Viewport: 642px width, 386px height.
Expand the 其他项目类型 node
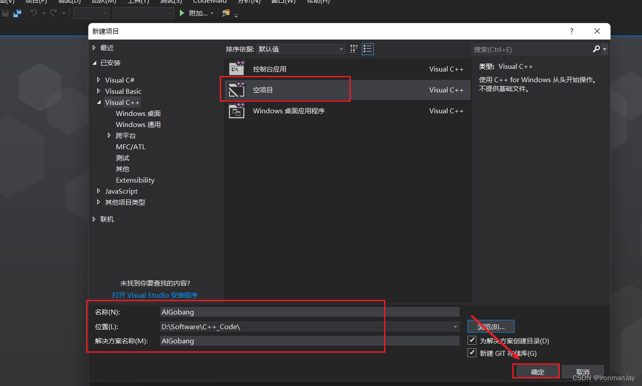99,202
